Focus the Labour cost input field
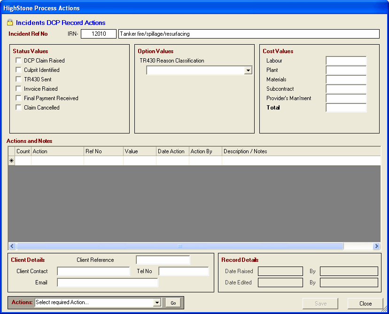Viewport: 389px width, 314px height. [346, 61]
